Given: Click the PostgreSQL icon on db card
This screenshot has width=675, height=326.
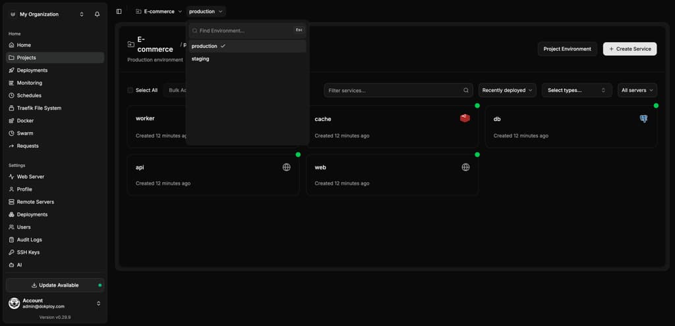Looking at the screenshot, I should (x=643, y=119).
